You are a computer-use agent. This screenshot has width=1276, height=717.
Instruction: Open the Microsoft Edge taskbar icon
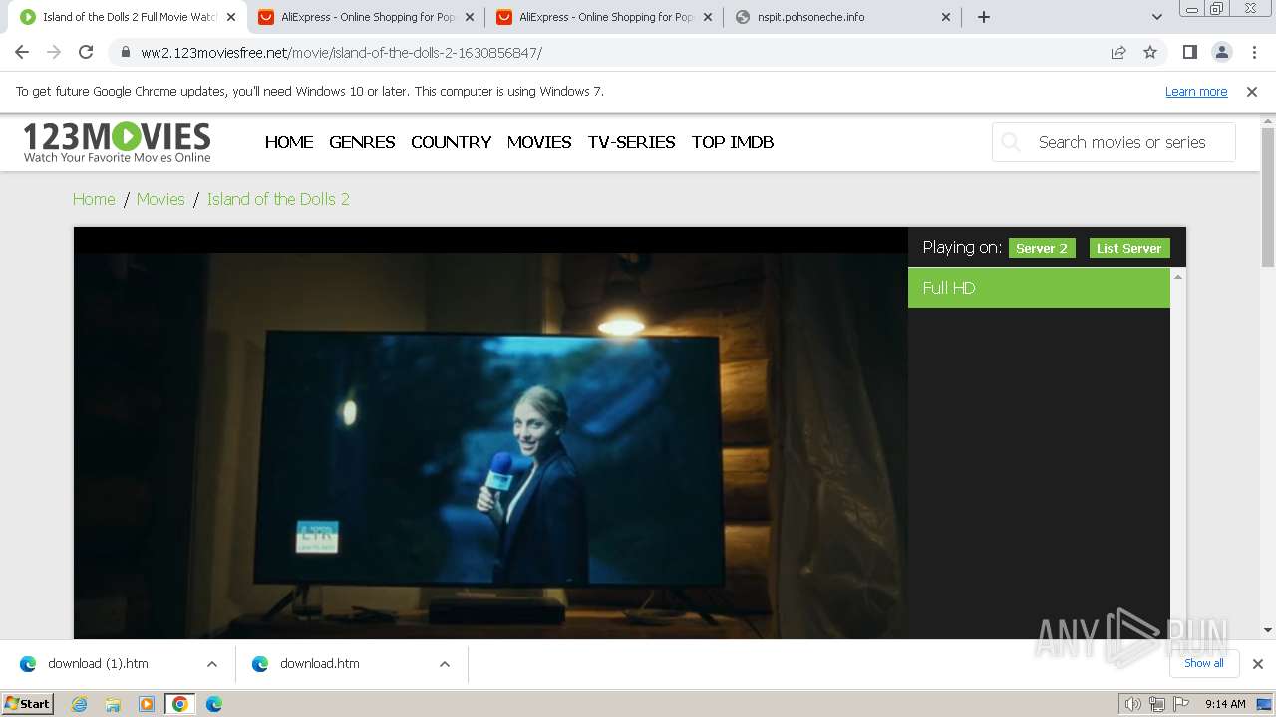(x=214, y=704)
